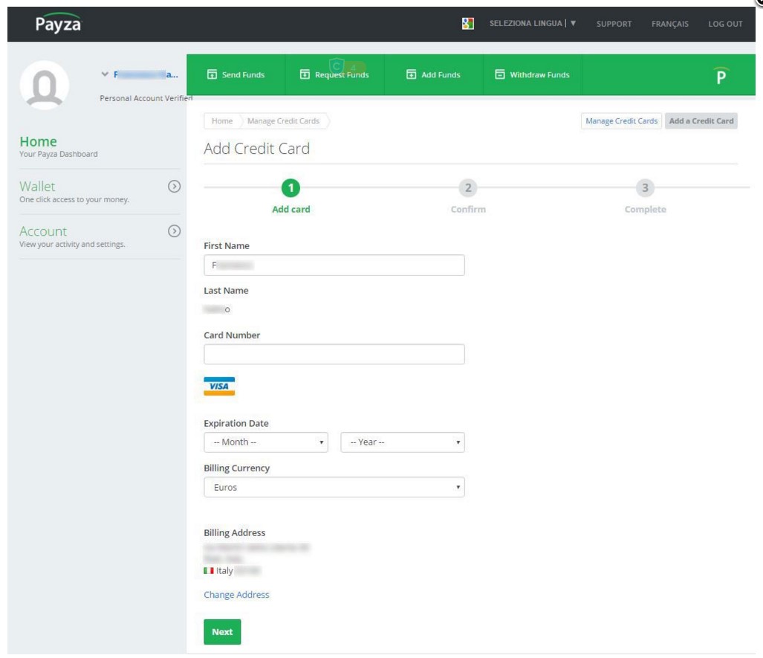Click the Change Address link
The width and height of the screenshot is (763, 658).
[236, 595]
